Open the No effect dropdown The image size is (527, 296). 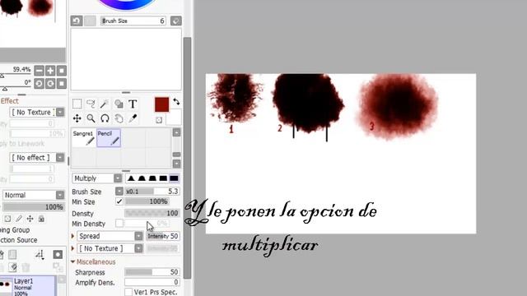click(x=36, y=157)
